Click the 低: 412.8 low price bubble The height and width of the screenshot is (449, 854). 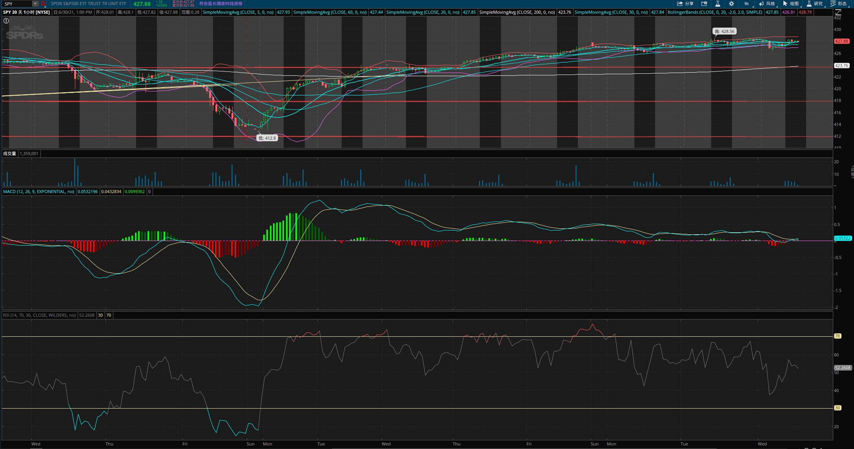[x=267, y=138]
